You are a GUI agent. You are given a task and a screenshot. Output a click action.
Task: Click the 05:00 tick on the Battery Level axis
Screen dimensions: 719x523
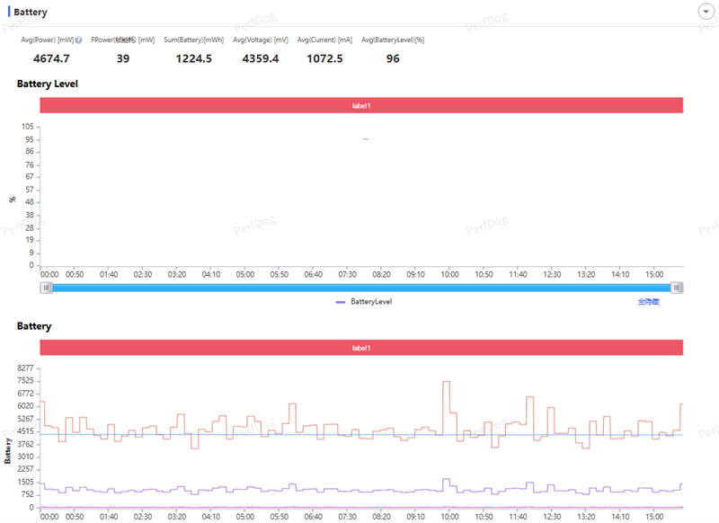(x=244, y=275)
